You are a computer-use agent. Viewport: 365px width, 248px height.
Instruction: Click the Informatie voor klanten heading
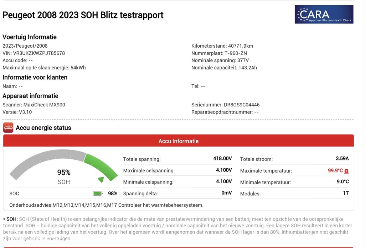click(x=35, y=77)
